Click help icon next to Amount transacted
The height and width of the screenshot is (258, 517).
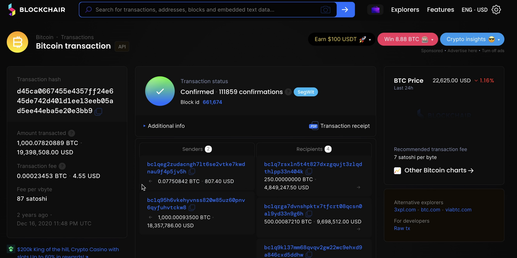coord(72,133)
